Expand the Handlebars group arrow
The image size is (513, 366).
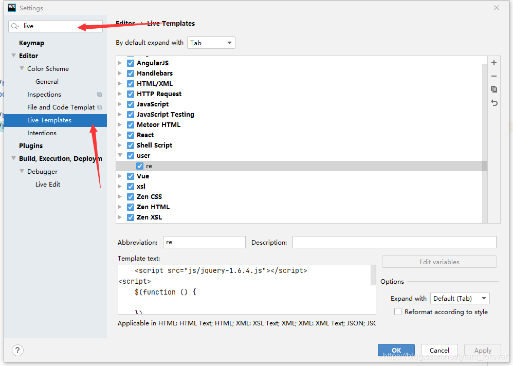pos(120,74)
